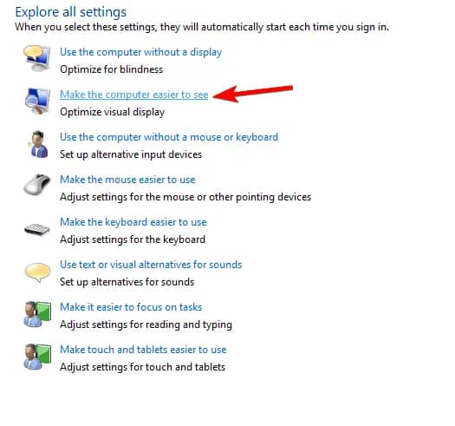Open Make the computer easier to see
The image size is (455, 426).
pos(133,95)
